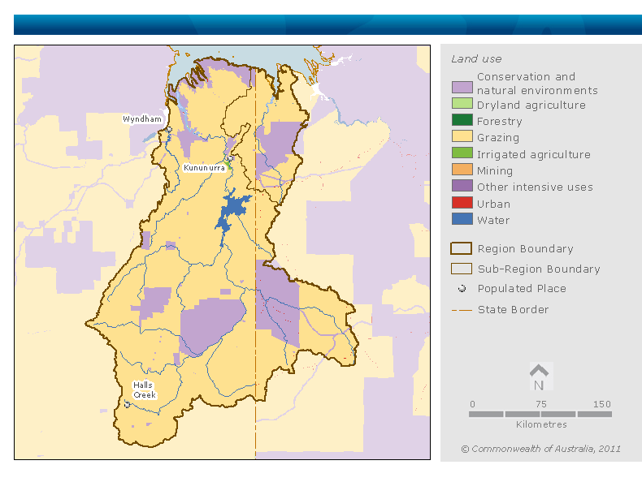Click the Dryland agriculture label
The image size is (642, 482).
coord(531,105)
